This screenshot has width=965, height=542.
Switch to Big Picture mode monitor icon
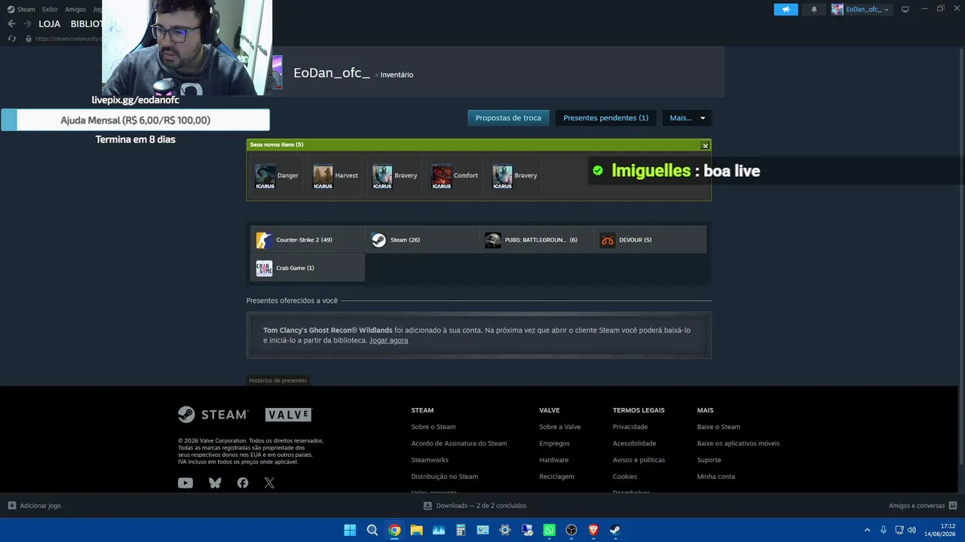pos(905,9)
